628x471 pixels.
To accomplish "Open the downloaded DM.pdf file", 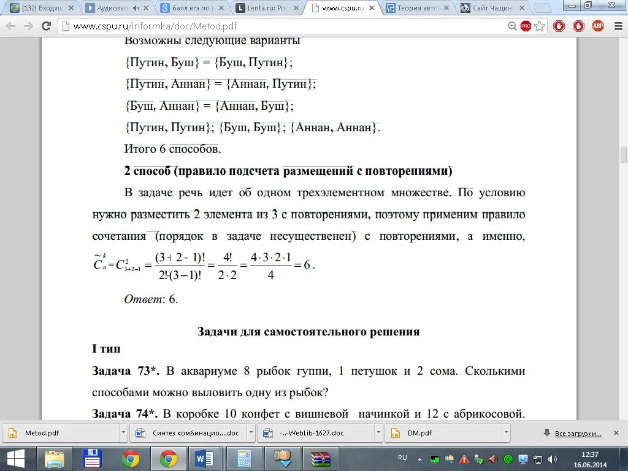I will click(443, 433).
